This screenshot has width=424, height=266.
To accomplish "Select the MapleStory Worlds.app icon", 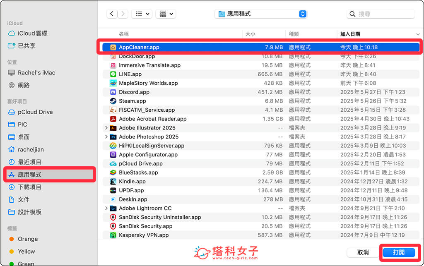I will (113, 83).
